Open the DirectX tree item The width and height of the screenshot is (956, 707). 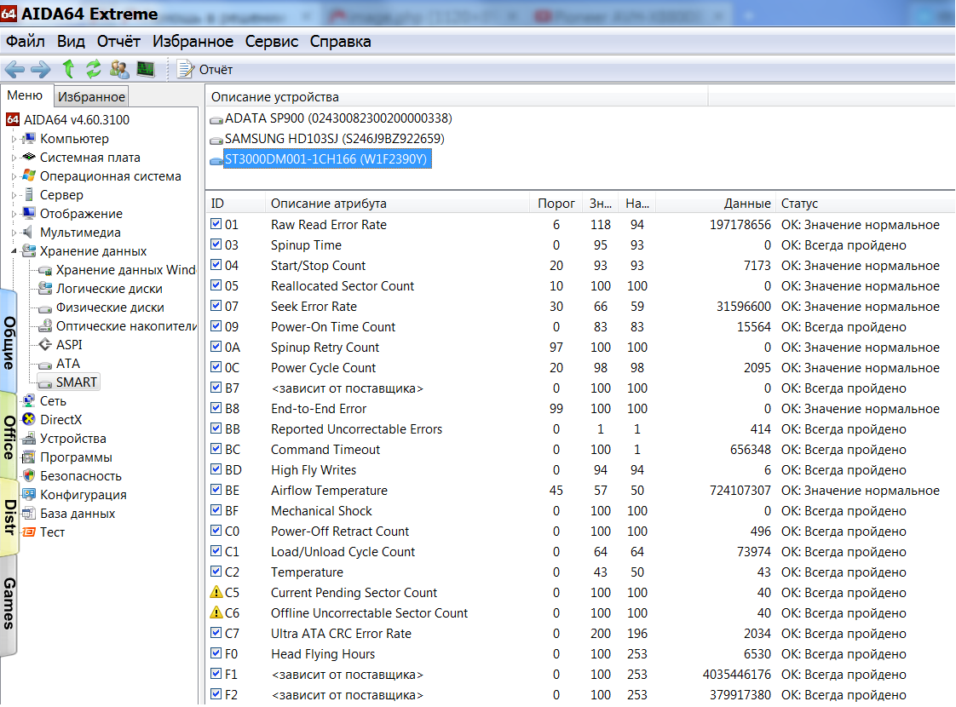[x=60, y=420]
